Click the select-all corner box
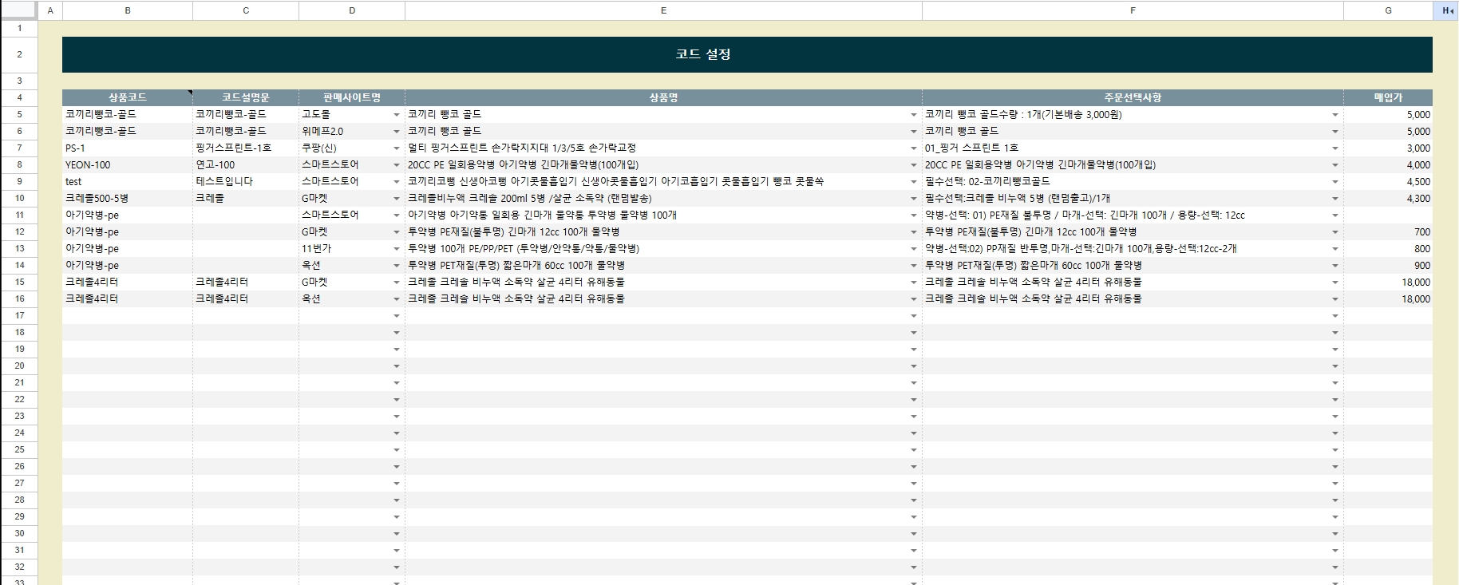 (19, 10)
